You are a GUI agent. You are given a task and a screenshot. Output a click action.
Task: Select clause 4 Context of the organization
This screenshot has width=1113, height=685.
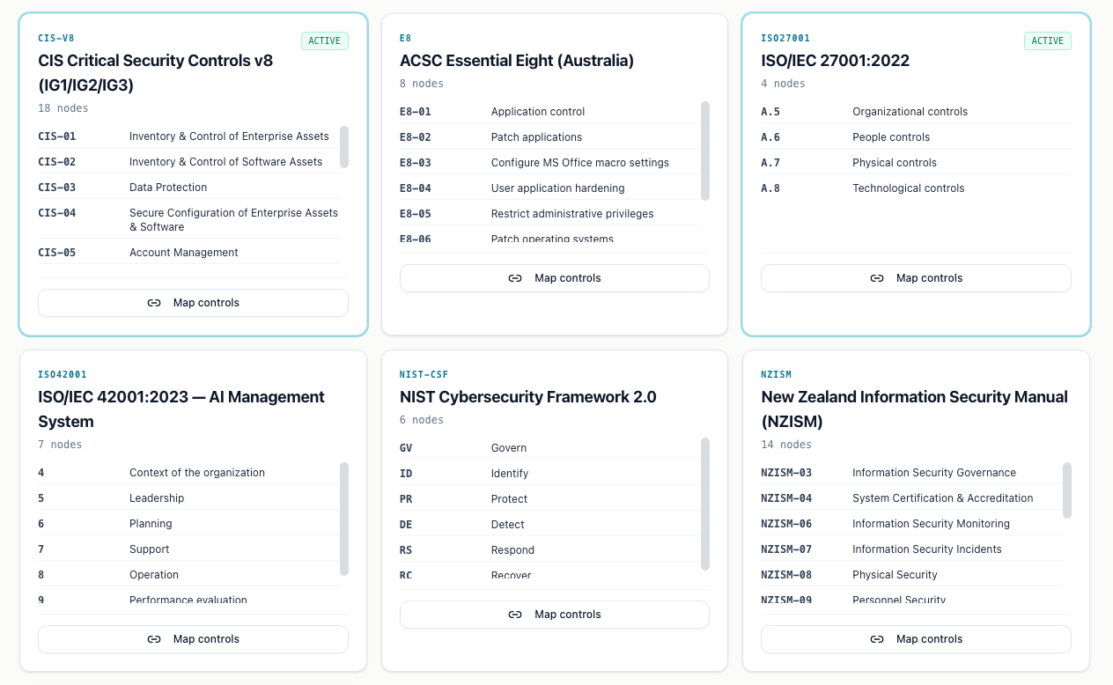tap(188, 473)
